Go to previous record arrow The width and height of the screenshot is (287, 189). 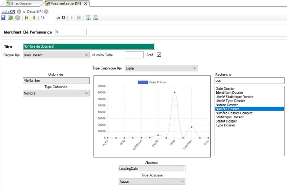34,18
